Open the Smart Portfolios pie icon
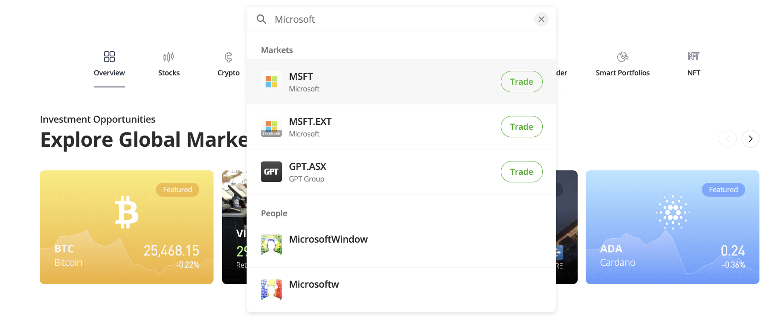 (x=623, y=57)
